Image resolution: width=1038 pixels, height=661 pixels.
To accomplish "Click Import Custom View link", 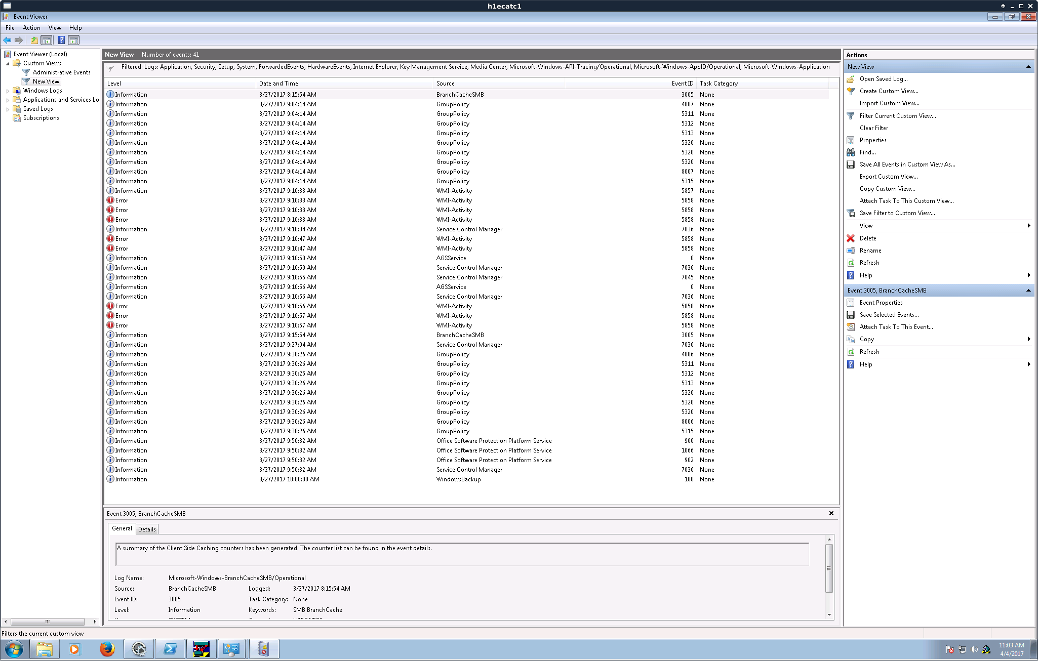I will click(889, 103).
